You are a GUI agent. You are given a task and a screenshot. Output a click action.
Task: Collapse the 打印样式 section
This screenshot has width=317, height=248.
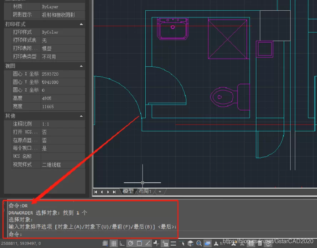point(81,24)
